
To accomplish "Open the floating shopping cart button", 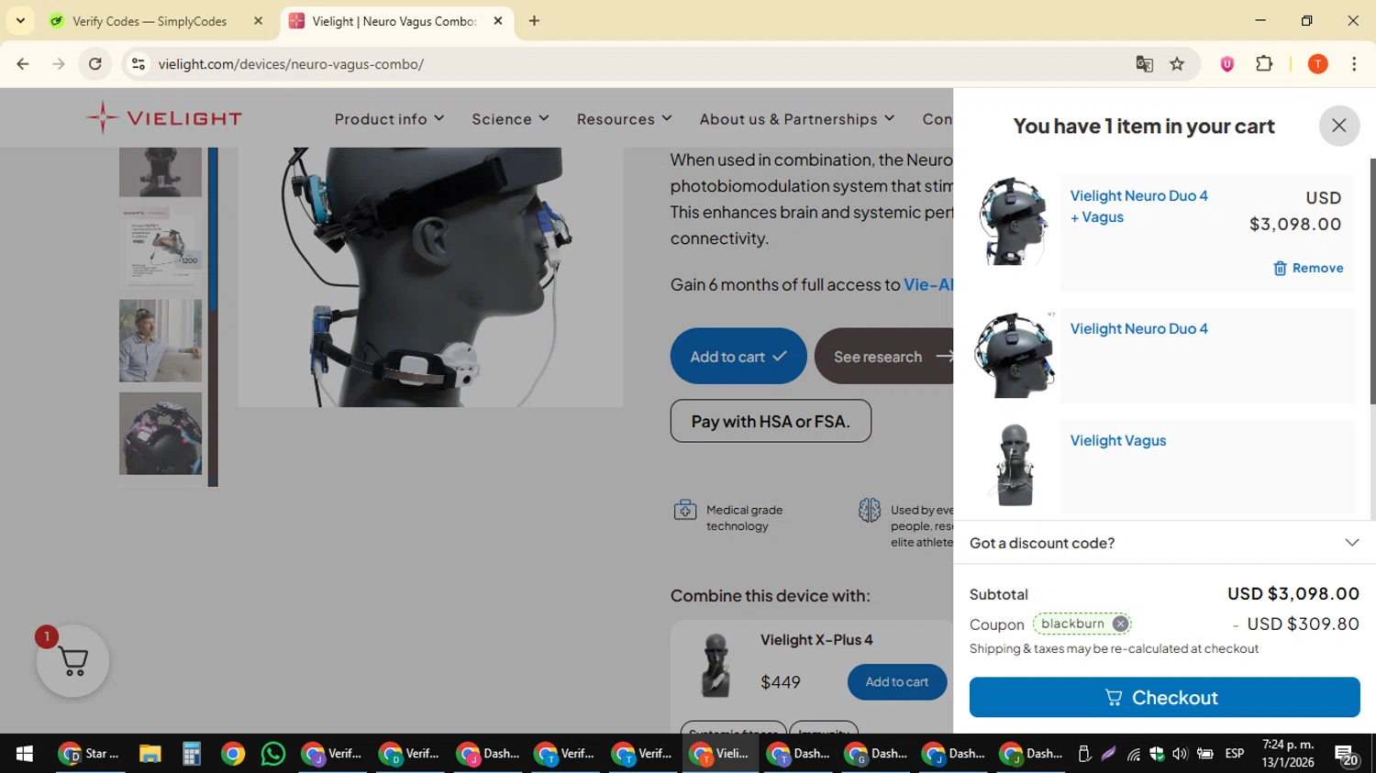I will (x=72, y=660).
